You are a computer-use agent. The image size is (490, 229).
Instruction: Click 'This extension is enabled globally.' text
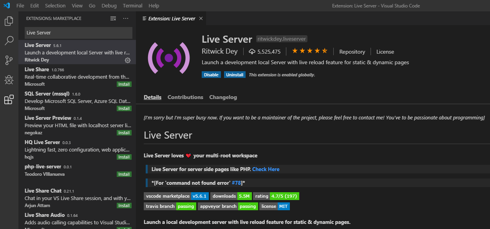point(282,75)
